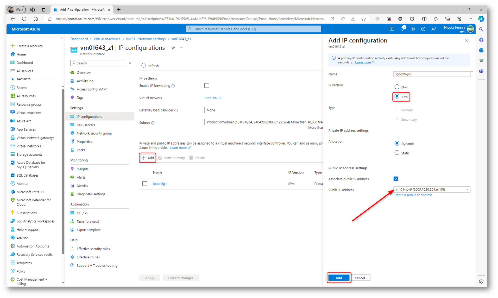
Task: Click the Name field containing ipconfigv6
Action: 432,74
